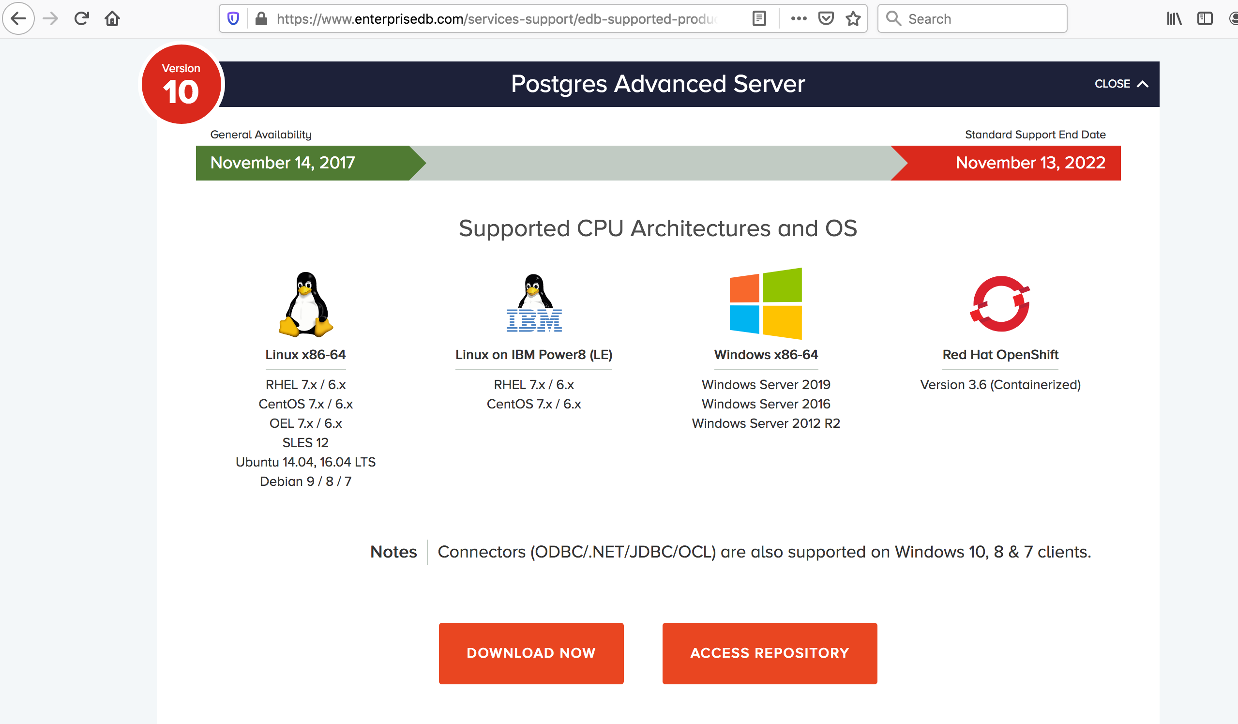Viewport: 1238px width, 724px height.
Task: Collapse the Postgres Advanced Server section via CLOSE
Action: [x=1121, y=84]
